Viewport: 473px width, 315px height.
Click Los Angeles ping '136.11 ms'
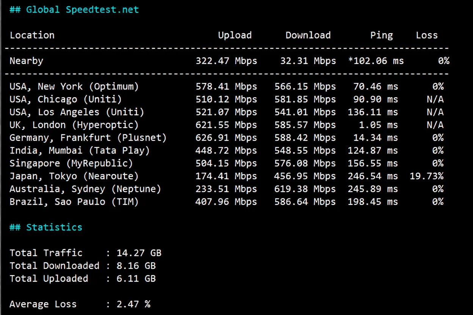point(373,112)
